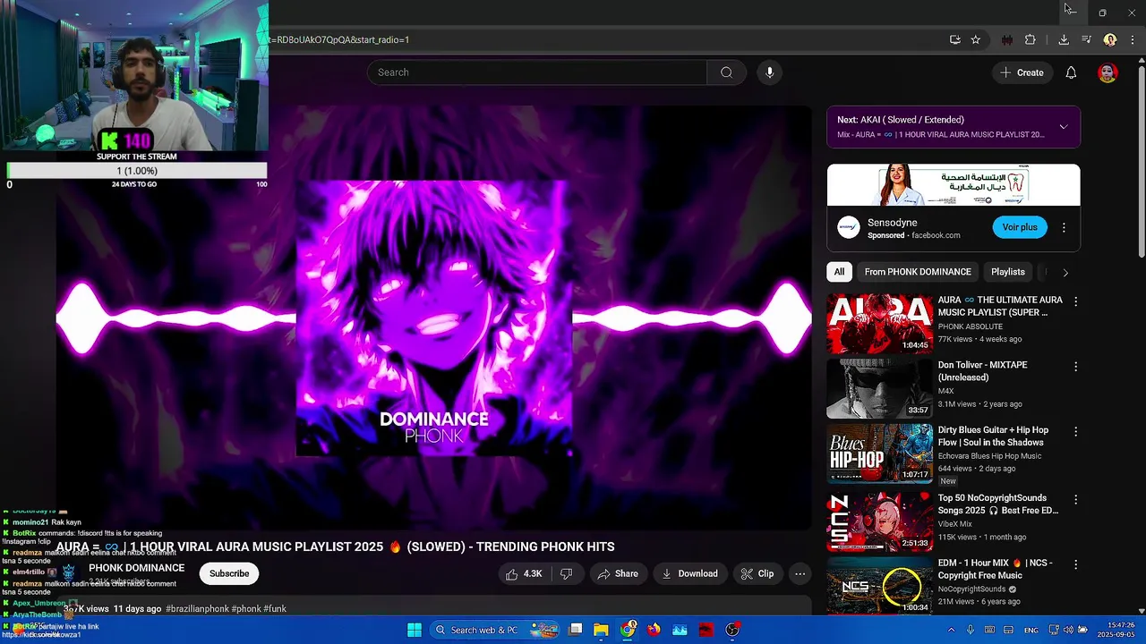
Task: Open the Chrome extensions puzzle icon
Action: pos(1031,39)
